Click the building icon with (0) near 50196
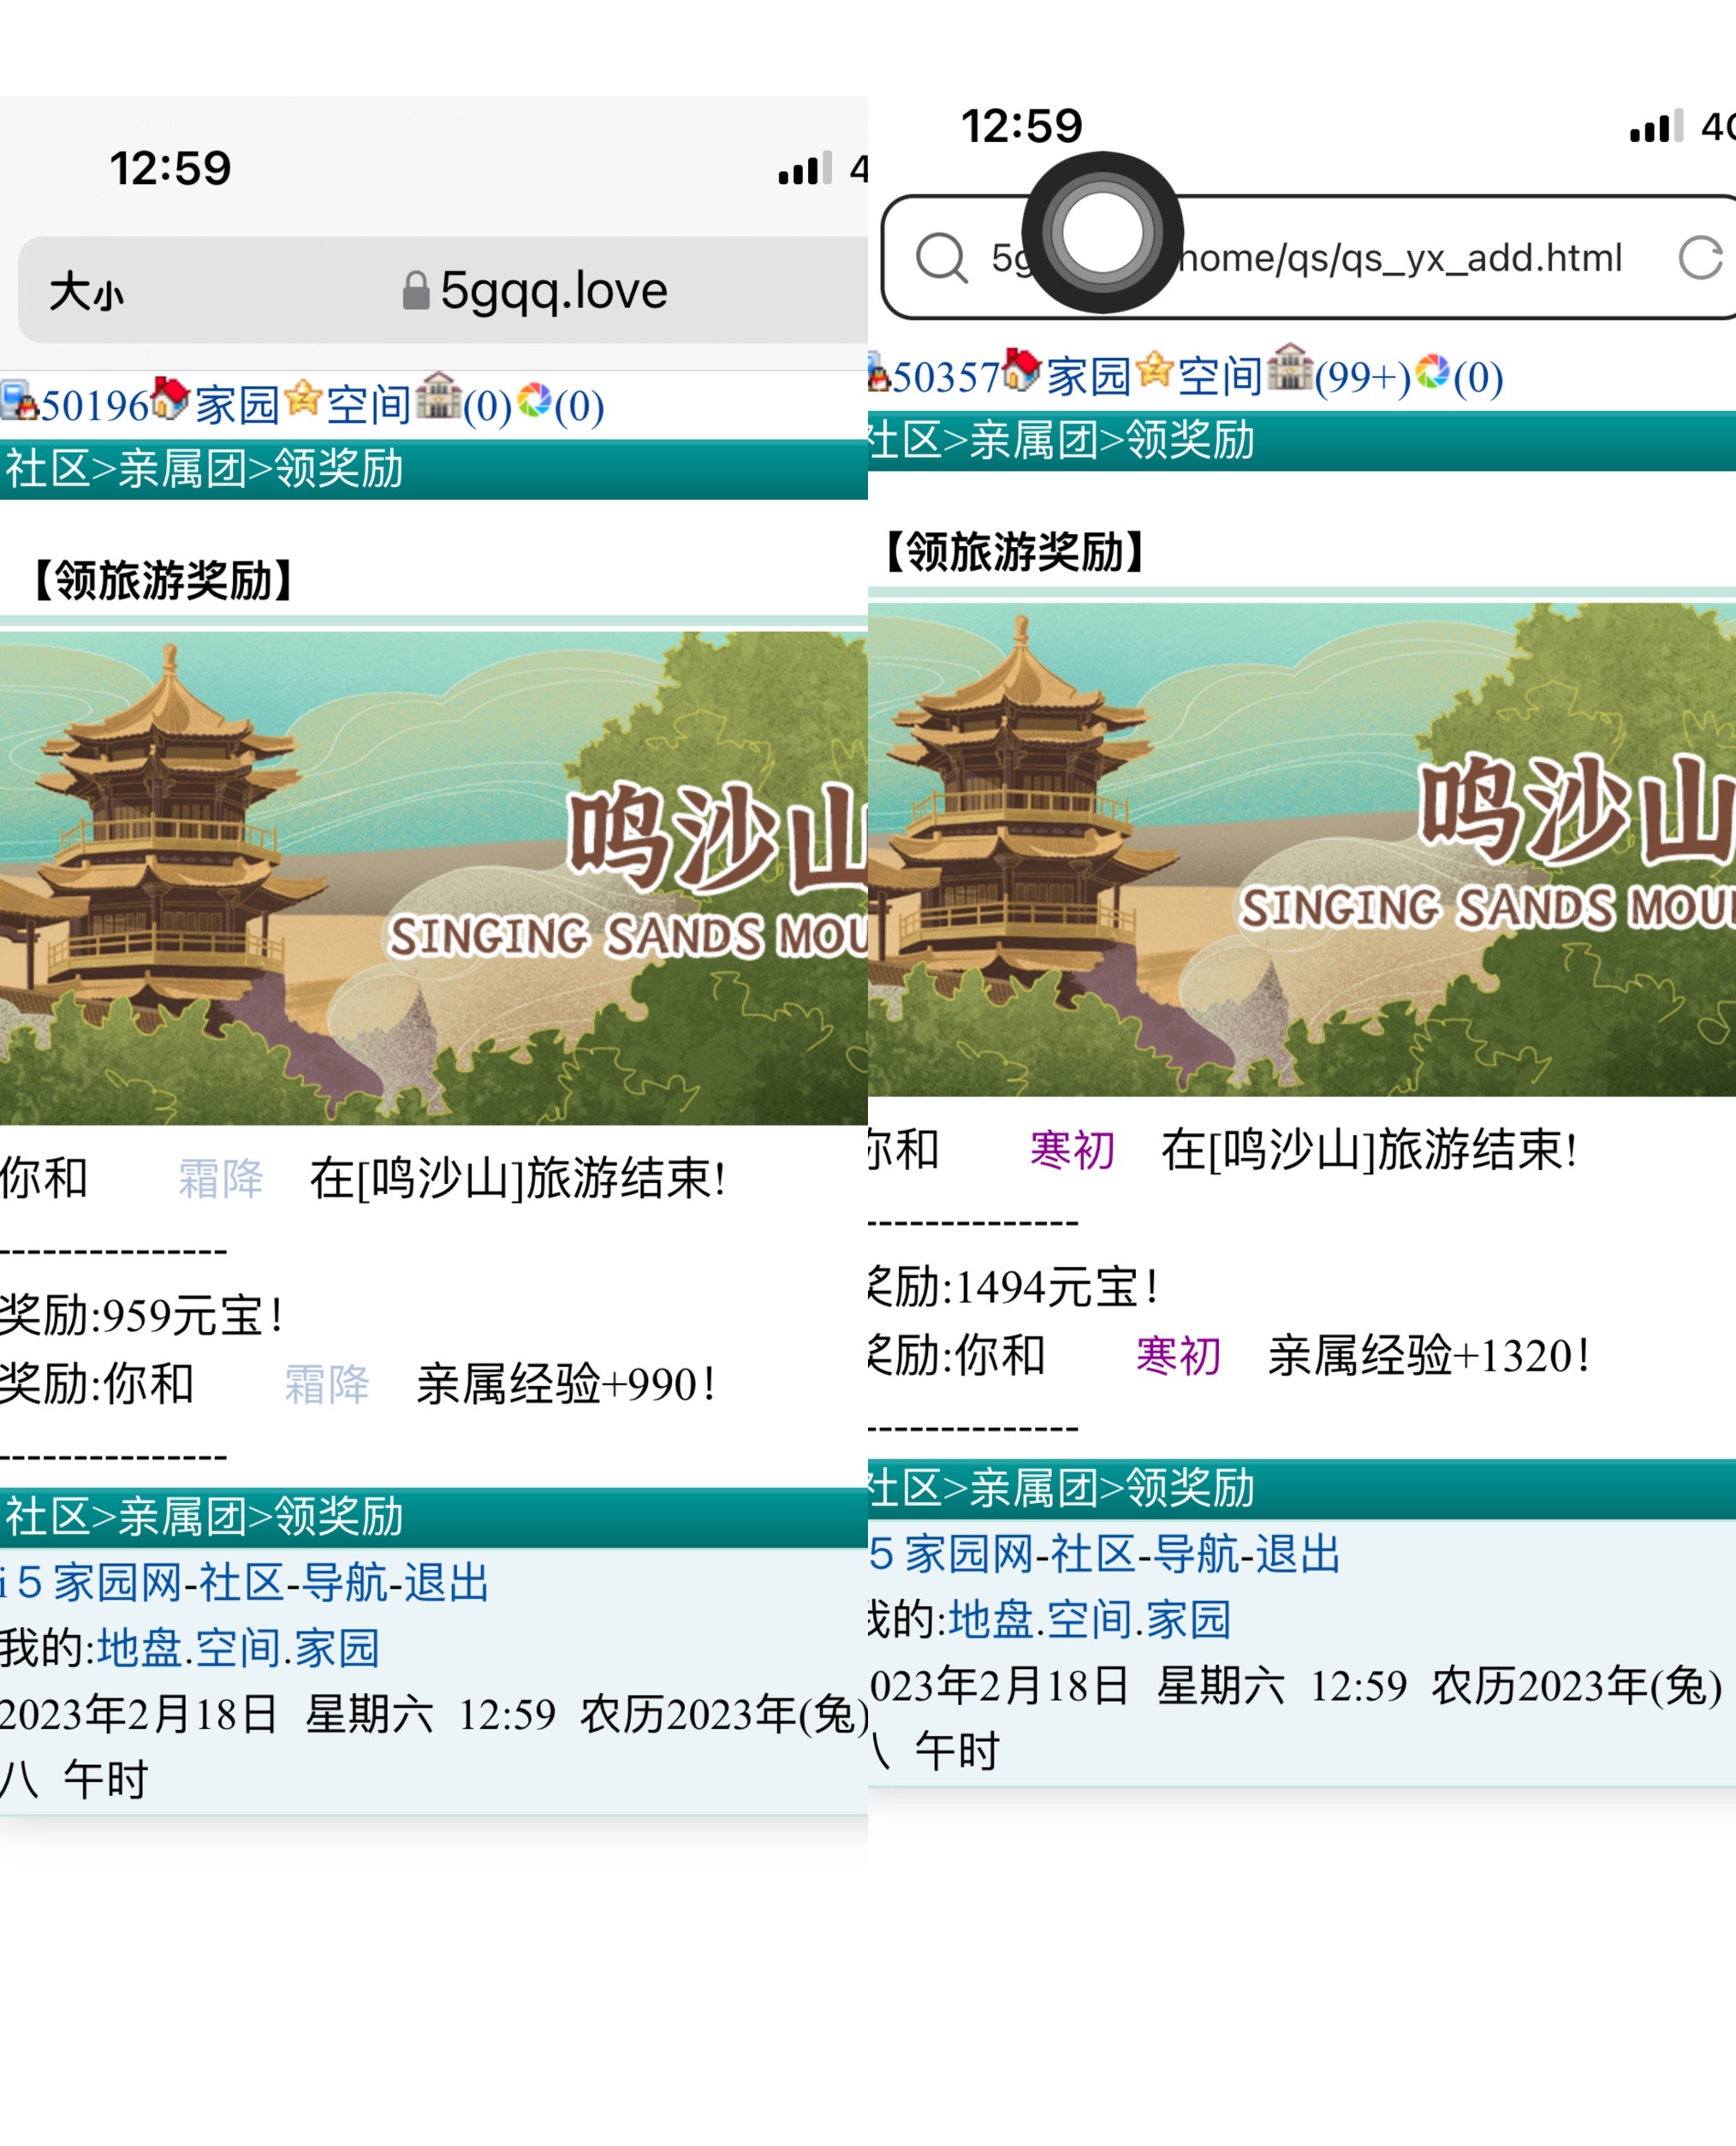Viewport: 1736px width, 2146px height. 438,396
